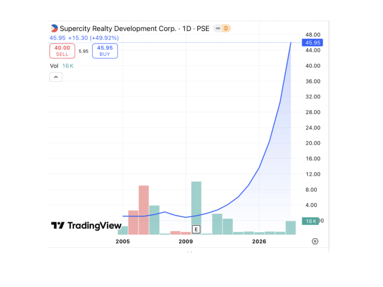Viewport: 383px width, 287px height.
Task: Click the TradingView logo
Action: click(x=85, y=225)
